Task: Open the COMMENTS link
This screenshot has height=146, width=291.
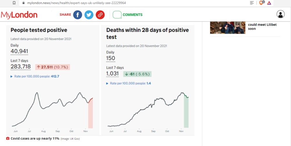Action: click(x=132, y=15)
